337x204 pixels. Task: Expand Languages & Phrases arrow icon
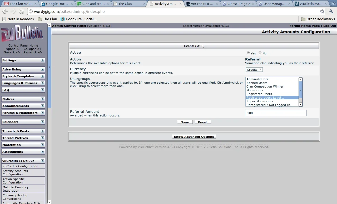pyautogui.click(x=42, y=83)
